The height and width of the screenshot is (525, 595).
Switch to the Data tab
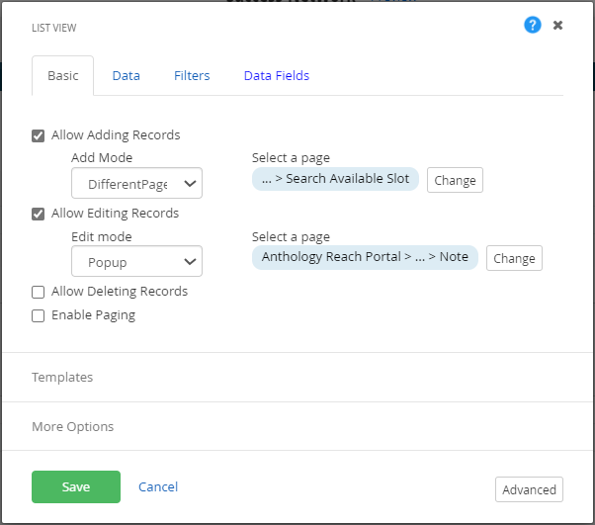click(126, 76)
